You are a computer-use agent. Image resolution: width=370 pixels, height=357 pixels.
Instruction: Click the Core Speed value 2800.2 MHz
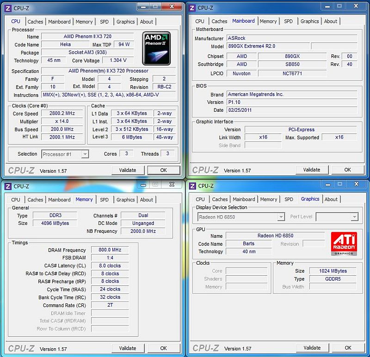(62, 113)
